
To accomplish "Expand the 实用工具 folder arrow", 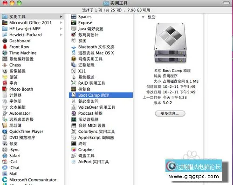I will point(61,17).
